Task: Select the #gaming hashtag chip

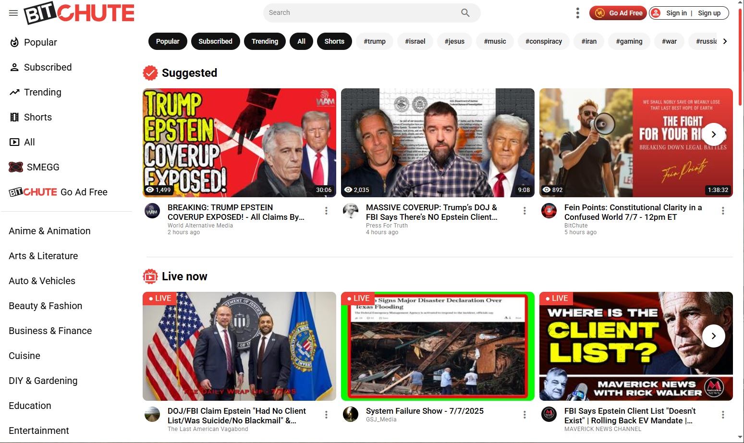Action: tap(629, 41)
